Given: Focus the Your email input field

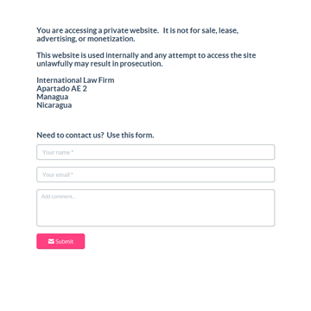Looking at the screenshot, I should click(x=155, y=175).
